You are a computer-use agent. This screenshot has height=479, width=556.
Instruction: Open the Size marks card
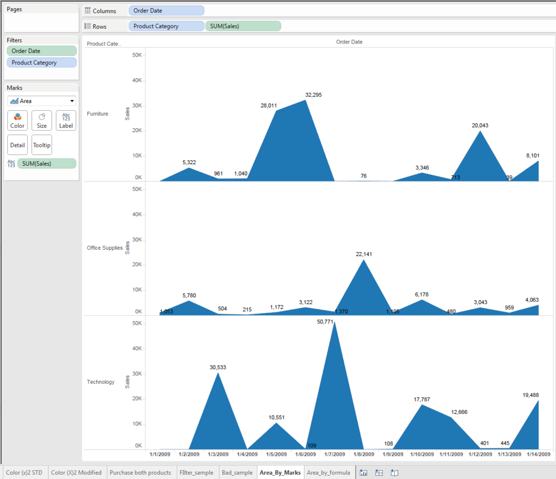[41, 121]
